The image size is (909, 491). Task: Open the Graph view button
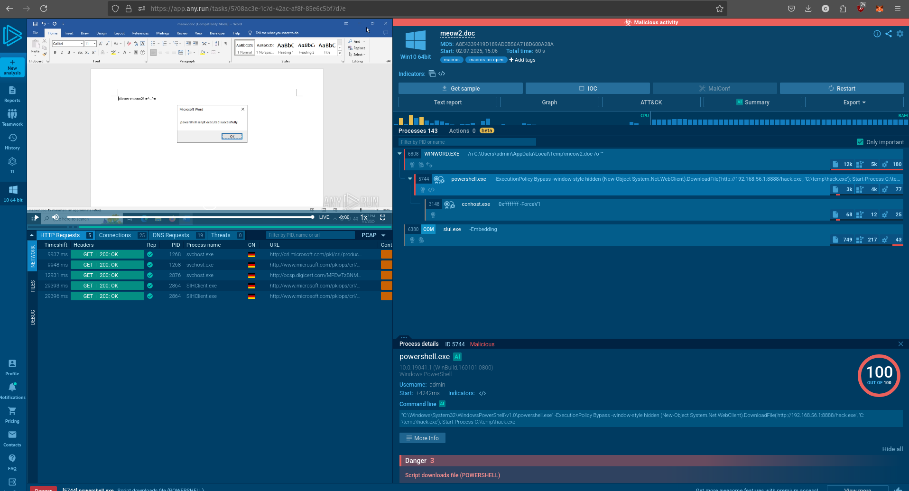click(x=549, y=102)
